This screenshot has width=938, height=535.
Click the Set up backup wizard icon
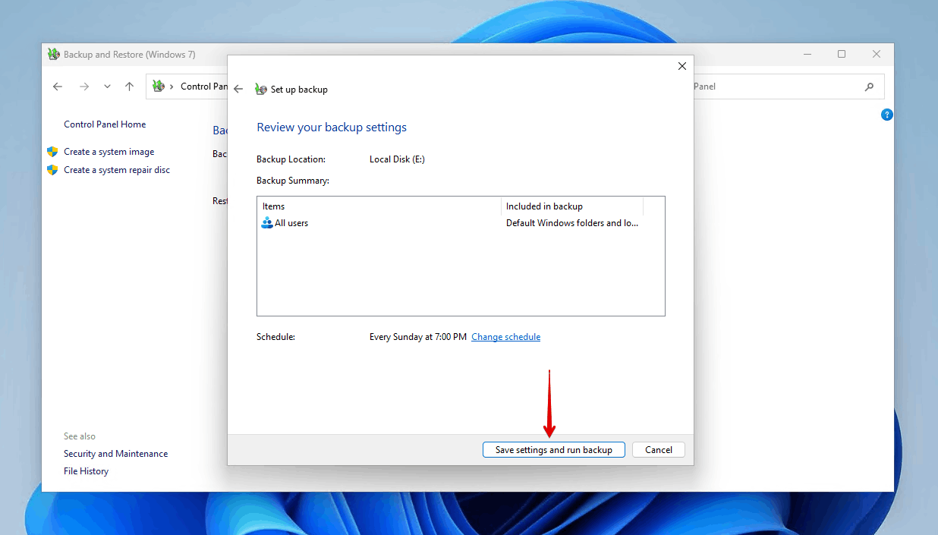click(260, 89)
